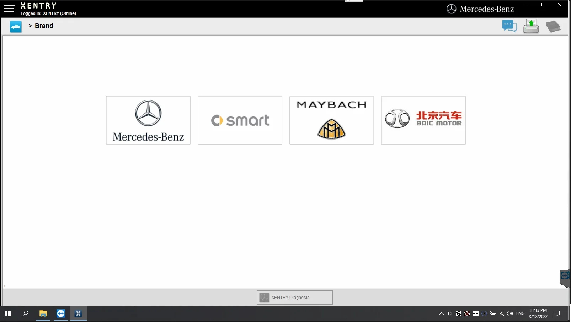Screen dimensions: 571x322
Task: Select the smart brand tile
Action: [240, 120]
